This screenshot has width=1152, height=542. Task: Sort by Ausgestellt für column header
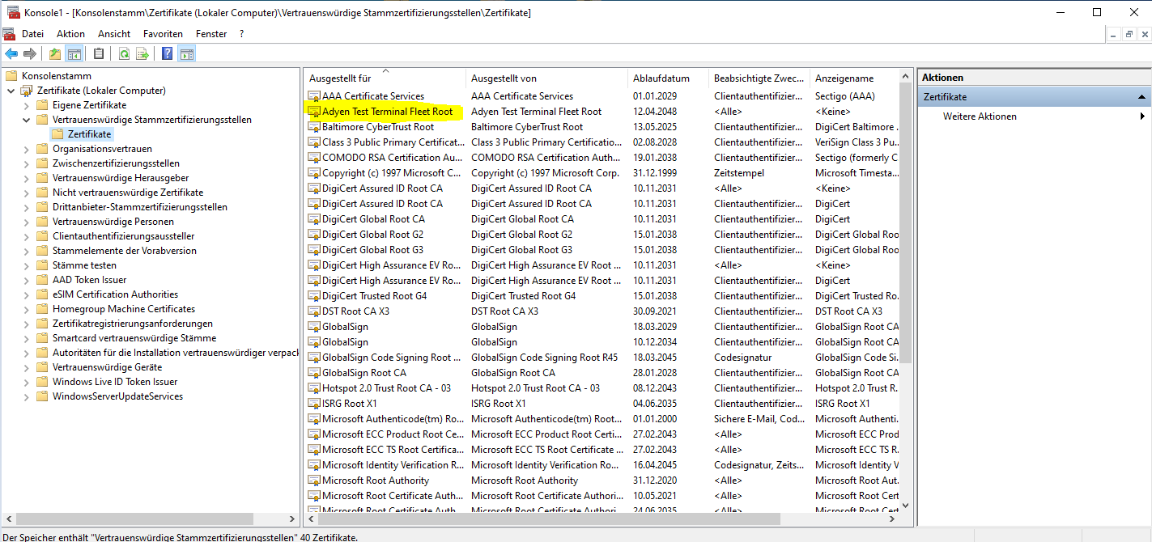385,78
